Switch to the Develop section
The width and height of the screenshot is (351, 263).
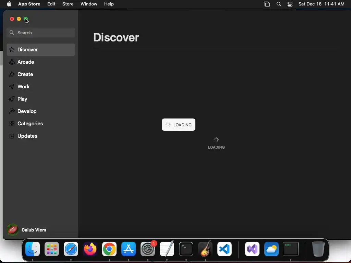[41, 111]
